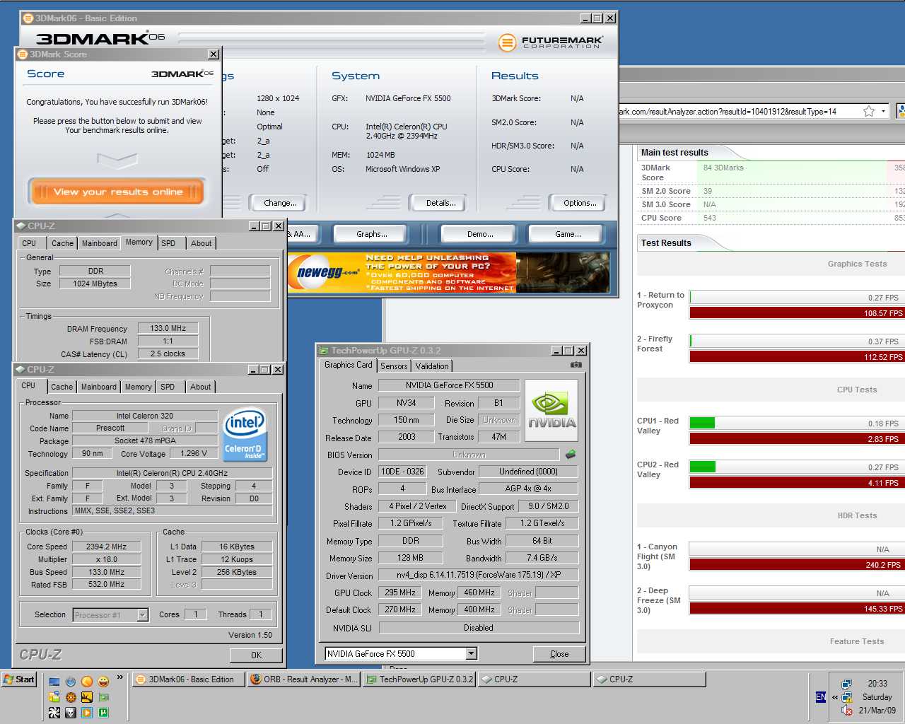This screenshot has height=724, width=905.
Task: Click the orange gear quick launch icon
Action: pyautogui.click(x=71, y=697)
